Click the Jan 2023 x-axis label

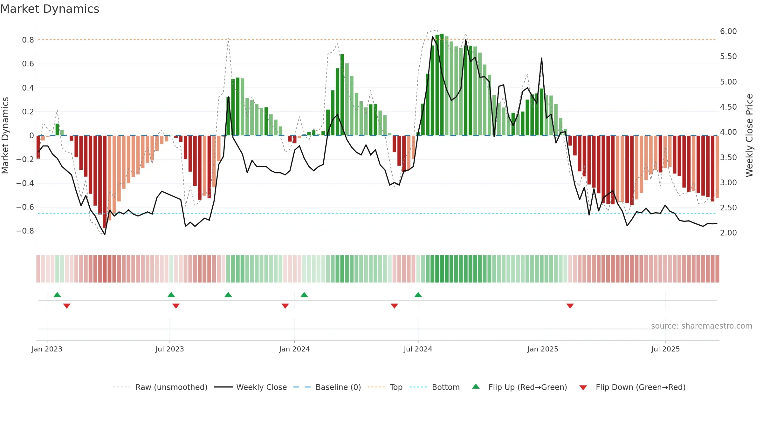click(47, 349)
